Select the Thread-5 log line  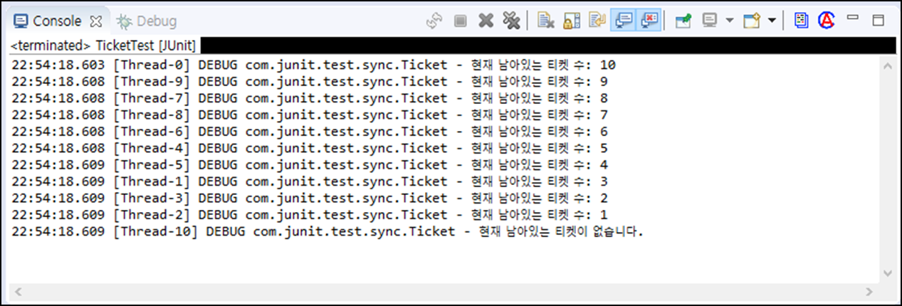tap(310, 164)
